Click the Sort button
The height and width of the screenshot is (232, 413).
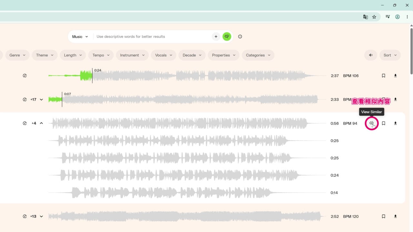390,55
